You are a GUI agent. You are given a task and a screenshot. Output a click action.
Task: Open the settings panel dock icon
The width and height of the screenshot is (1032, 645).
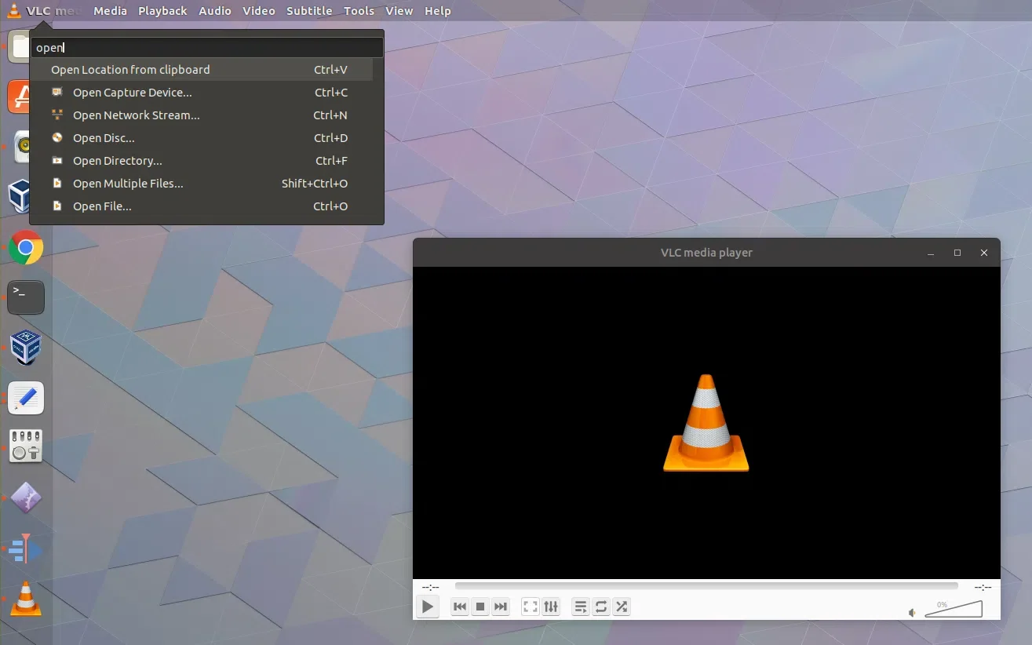coord(26,446)
